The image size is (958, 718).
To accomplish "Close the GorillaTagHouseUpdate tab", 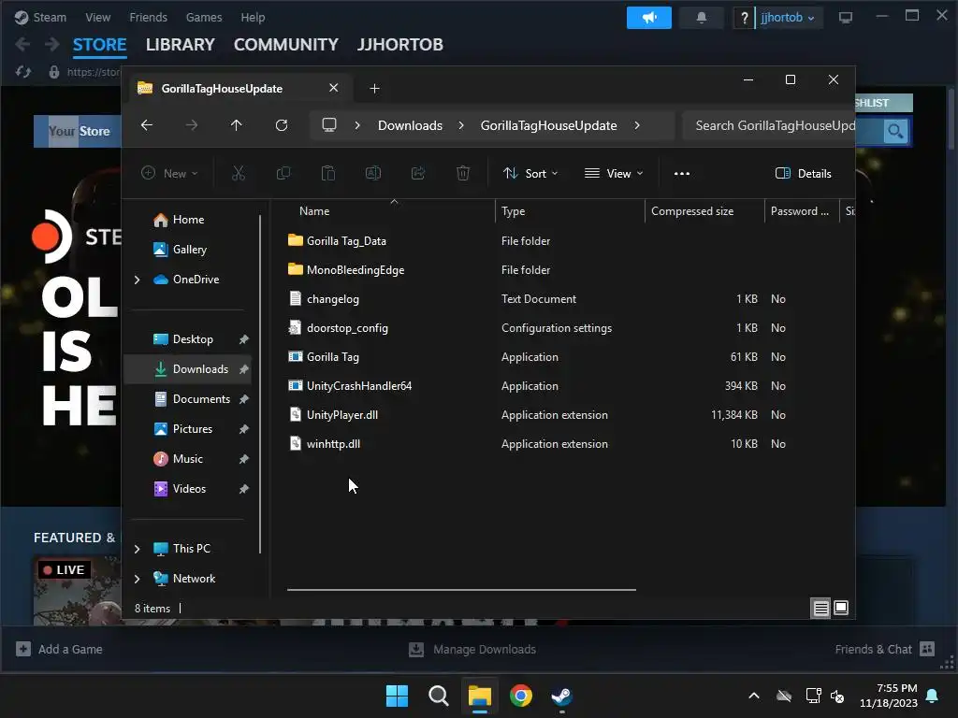I will tap(334, 88).
